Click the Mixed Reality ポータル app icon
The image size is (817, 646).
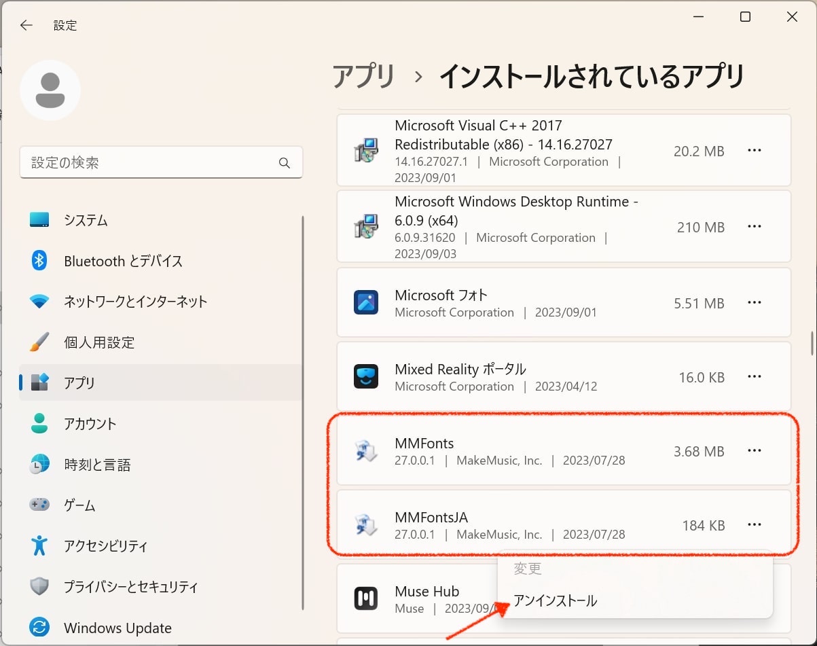click(x=366, y=376)
